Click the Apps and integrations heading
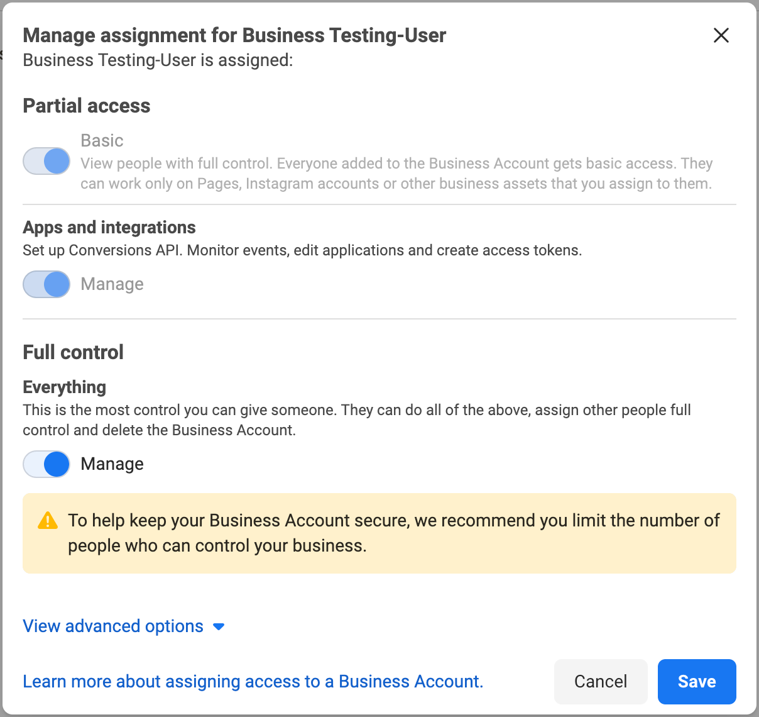Image resolution: width=759 pixels, height=717 pixels. (x=109, y=227)
